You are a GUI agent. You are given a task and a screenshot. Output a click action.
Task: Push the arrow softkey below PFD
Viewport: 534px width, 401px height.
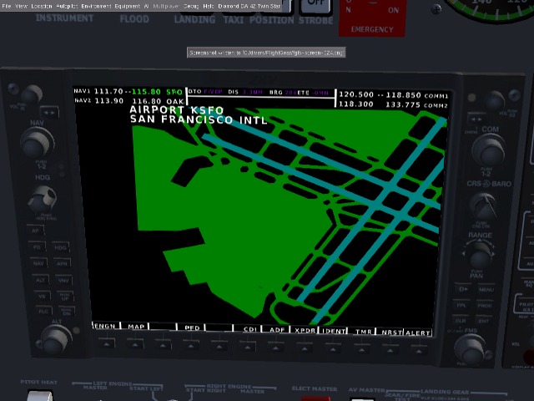191,346
